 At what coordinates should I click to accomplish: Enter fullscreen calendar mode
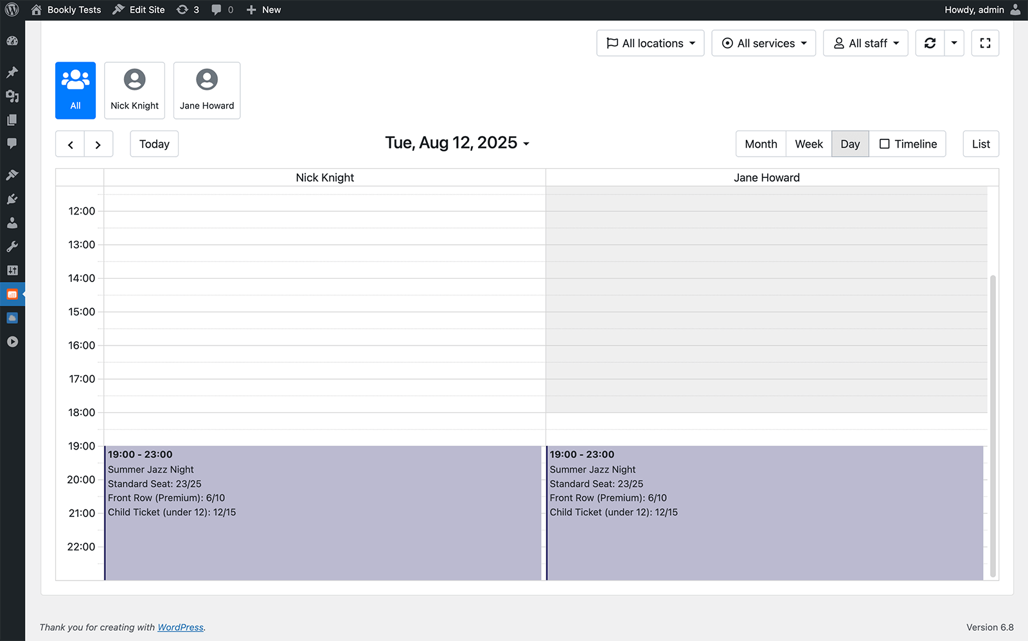click(x=985, y=43)
